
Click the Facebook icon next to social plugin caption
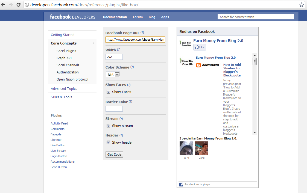point(181,184)
